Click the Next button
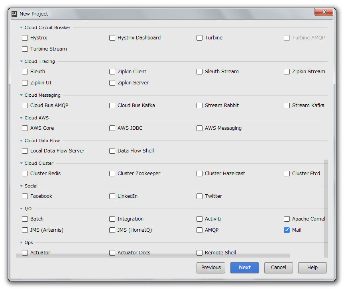344x289 pixels. [x=245, y=268]
